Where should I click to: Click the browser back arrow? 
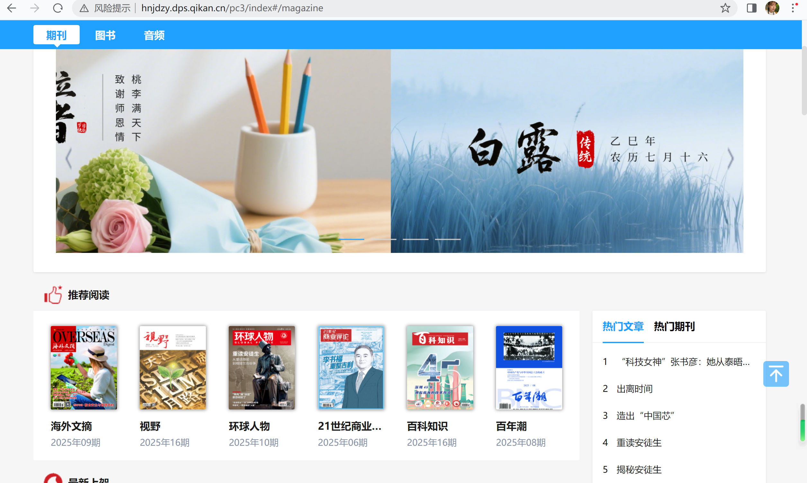(x=12, y=8)
